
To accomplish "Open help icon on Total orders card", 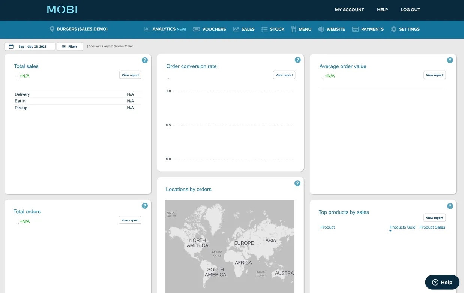I will 145,206.
